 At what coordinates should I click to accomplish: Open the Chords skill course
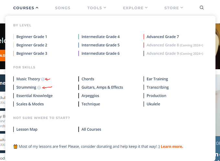point(88,79)
